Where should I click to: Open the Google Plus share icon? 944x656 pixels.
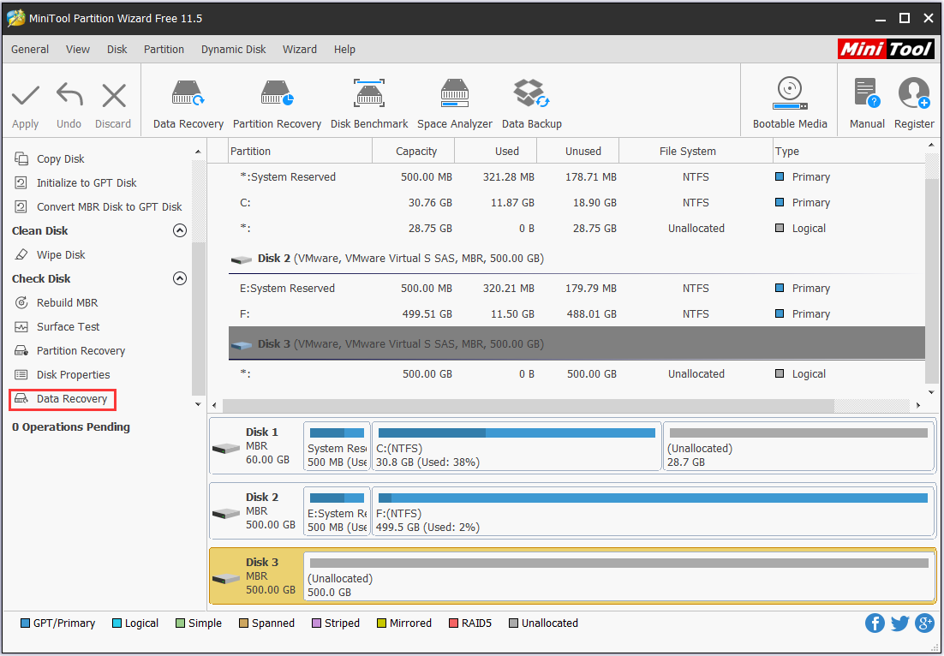(925, 623)
